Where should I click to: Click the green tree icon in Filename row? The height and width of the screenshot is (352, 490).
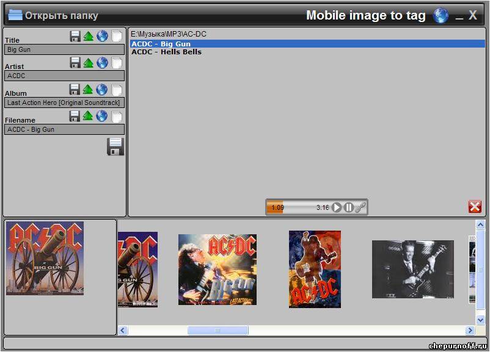88,116
